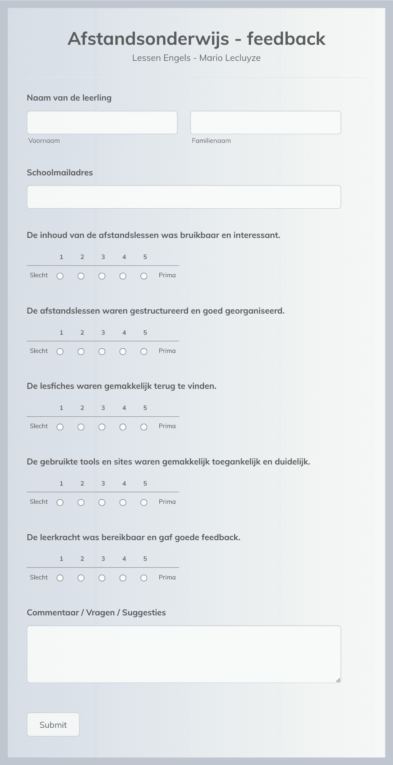Viewport: 393px width, 765px height.
Task: Select rating 1 for lesson content question
Action: pos(60,276)
